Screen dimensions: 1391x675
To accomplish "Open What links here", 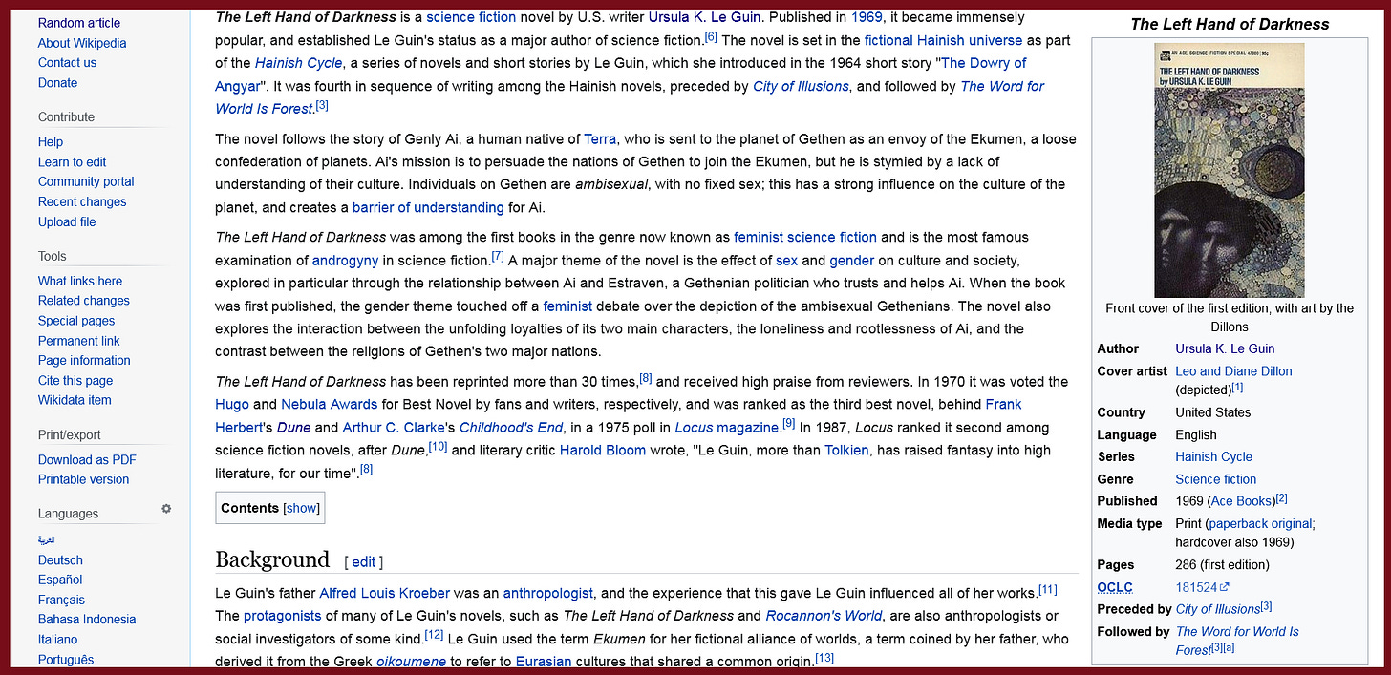I will point(80,281).
